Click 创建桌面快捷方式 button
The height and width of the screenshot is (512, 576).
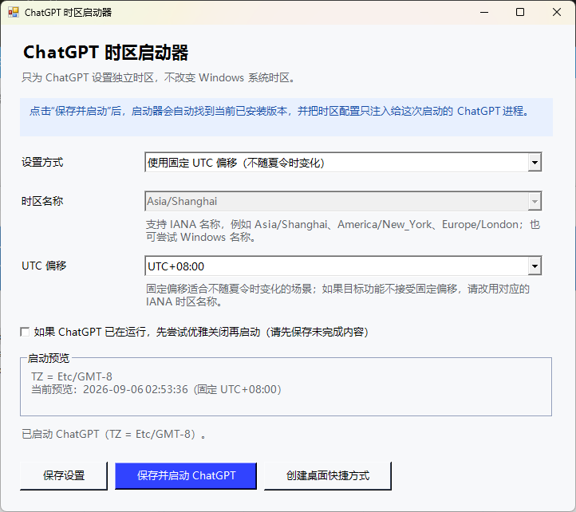point(328,475)
